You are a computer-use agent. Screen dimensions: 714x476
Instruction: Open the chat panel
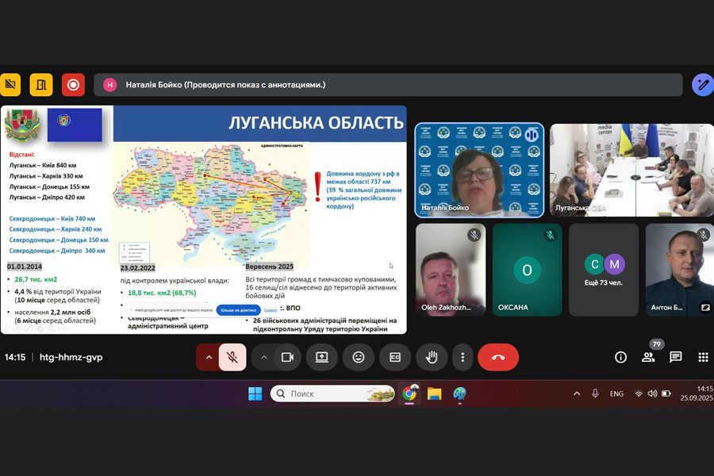676,357
